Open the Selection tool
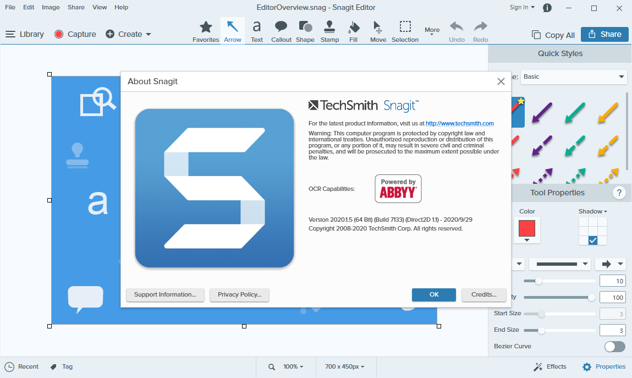Viewport: 632px width, 378px height. pos(405,30)
